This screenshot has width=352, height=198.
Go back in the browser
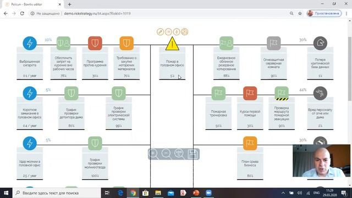[5, 13]
